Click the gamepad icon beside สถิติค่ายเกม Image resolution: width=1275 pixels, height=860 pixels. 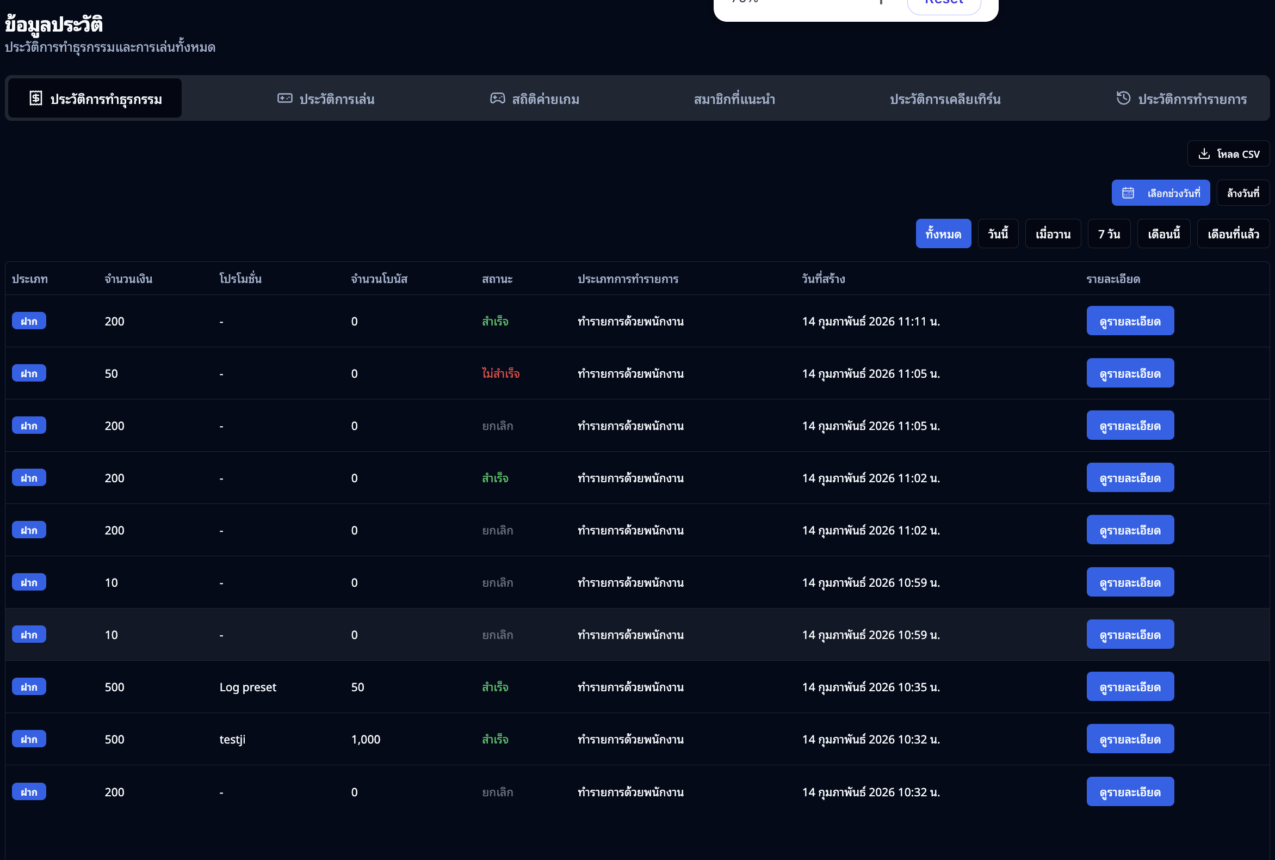pos(497,98)
